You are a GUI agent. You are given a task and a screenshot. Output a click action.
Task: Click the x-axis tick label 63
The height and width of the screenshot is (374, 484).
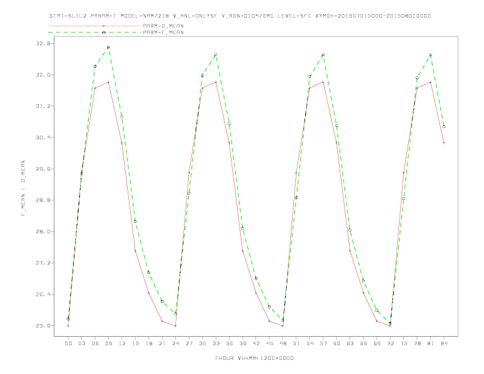[350, 343]
